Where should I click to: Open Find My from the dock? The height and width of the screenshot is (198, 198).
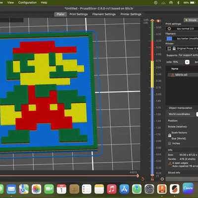click(x=137, y=189)
